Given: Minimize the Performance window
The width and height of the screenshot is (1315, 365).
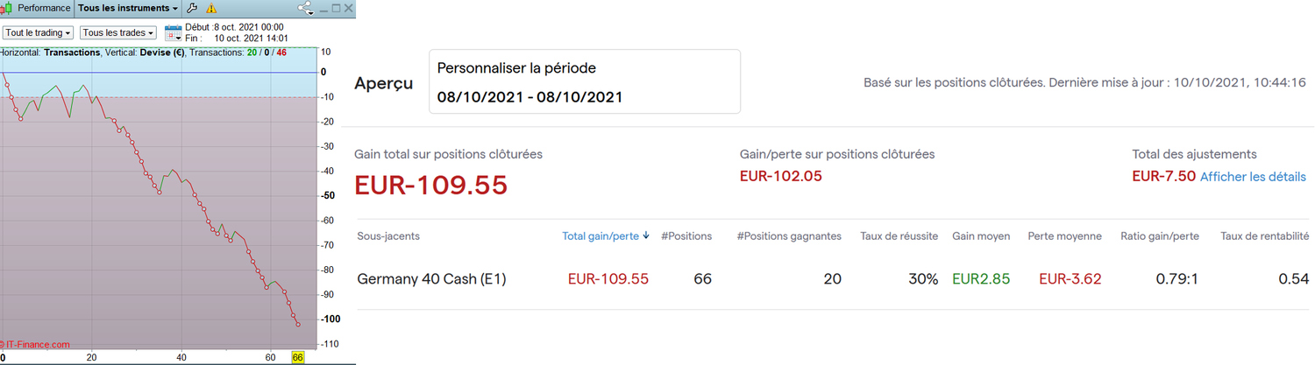Looking at the screenshot, I should tap(323, 8).
